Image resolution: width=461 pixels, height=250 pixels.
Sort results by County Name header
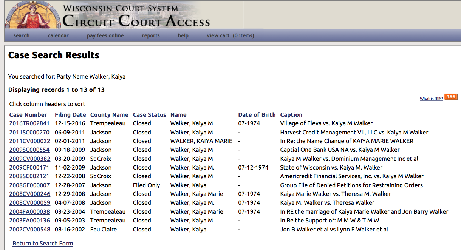109,115
